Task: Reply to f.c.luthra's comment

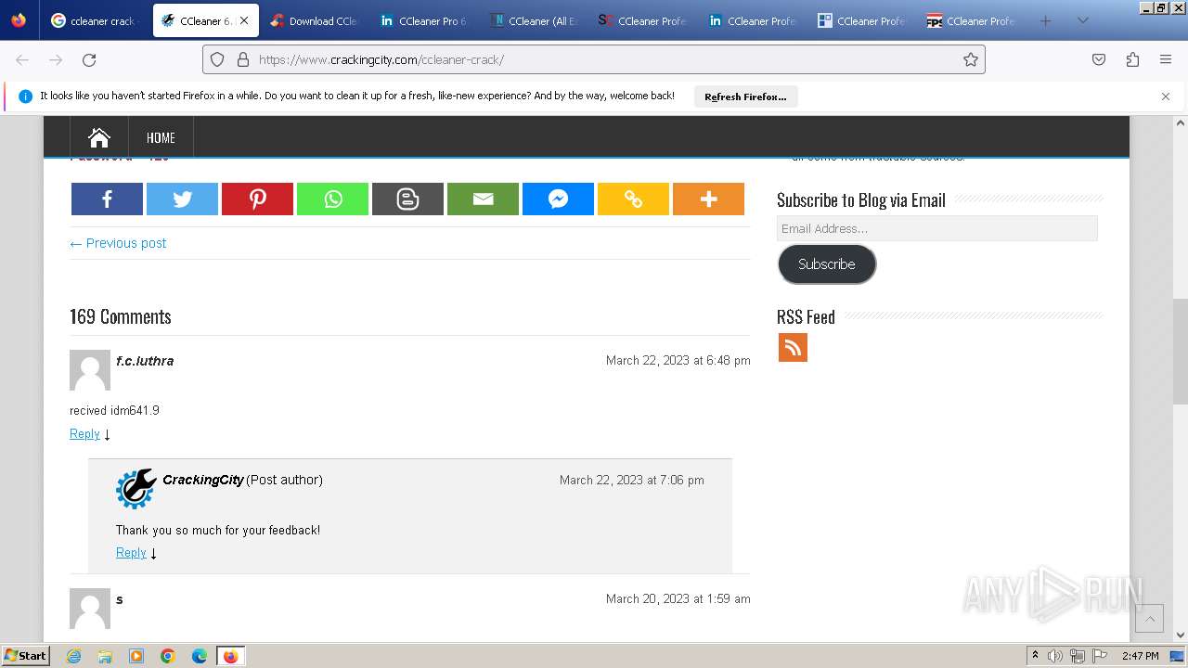Action: [x=84, y=433]
